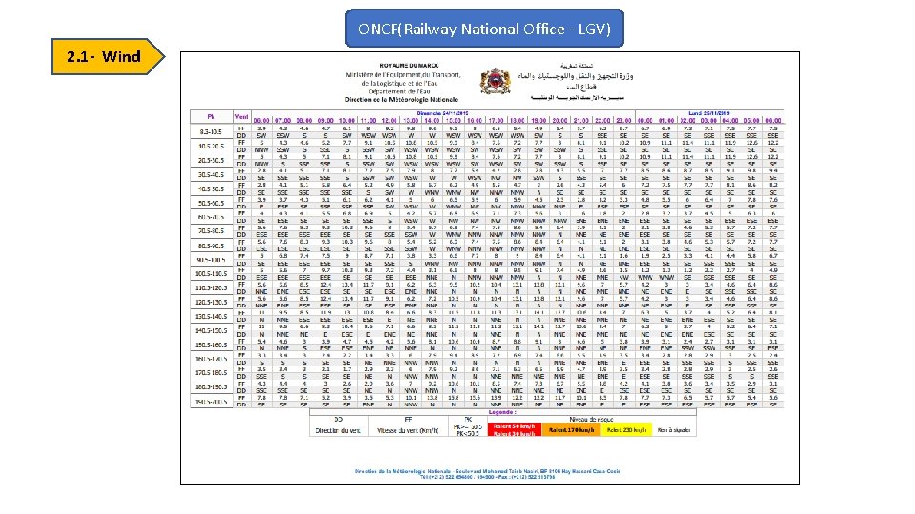Select the 12.00 time column header
The image size is (915, 514).
389,121
